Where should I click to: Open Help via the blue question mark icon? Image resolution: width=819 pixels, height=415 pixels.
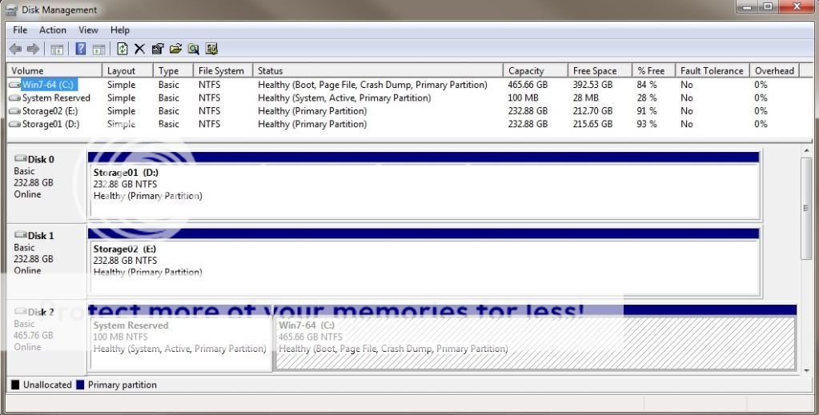click(80, 49)
